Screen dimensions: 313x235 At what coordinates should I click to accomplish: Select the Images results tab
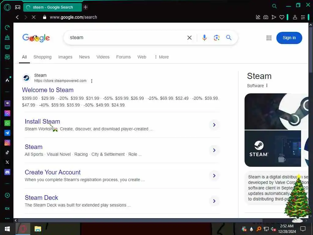click(65, 57)
